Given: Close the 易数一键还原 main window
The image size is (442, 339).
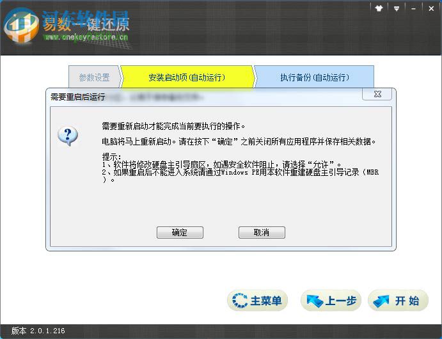Looking at the screenshot, I should 431,8.
